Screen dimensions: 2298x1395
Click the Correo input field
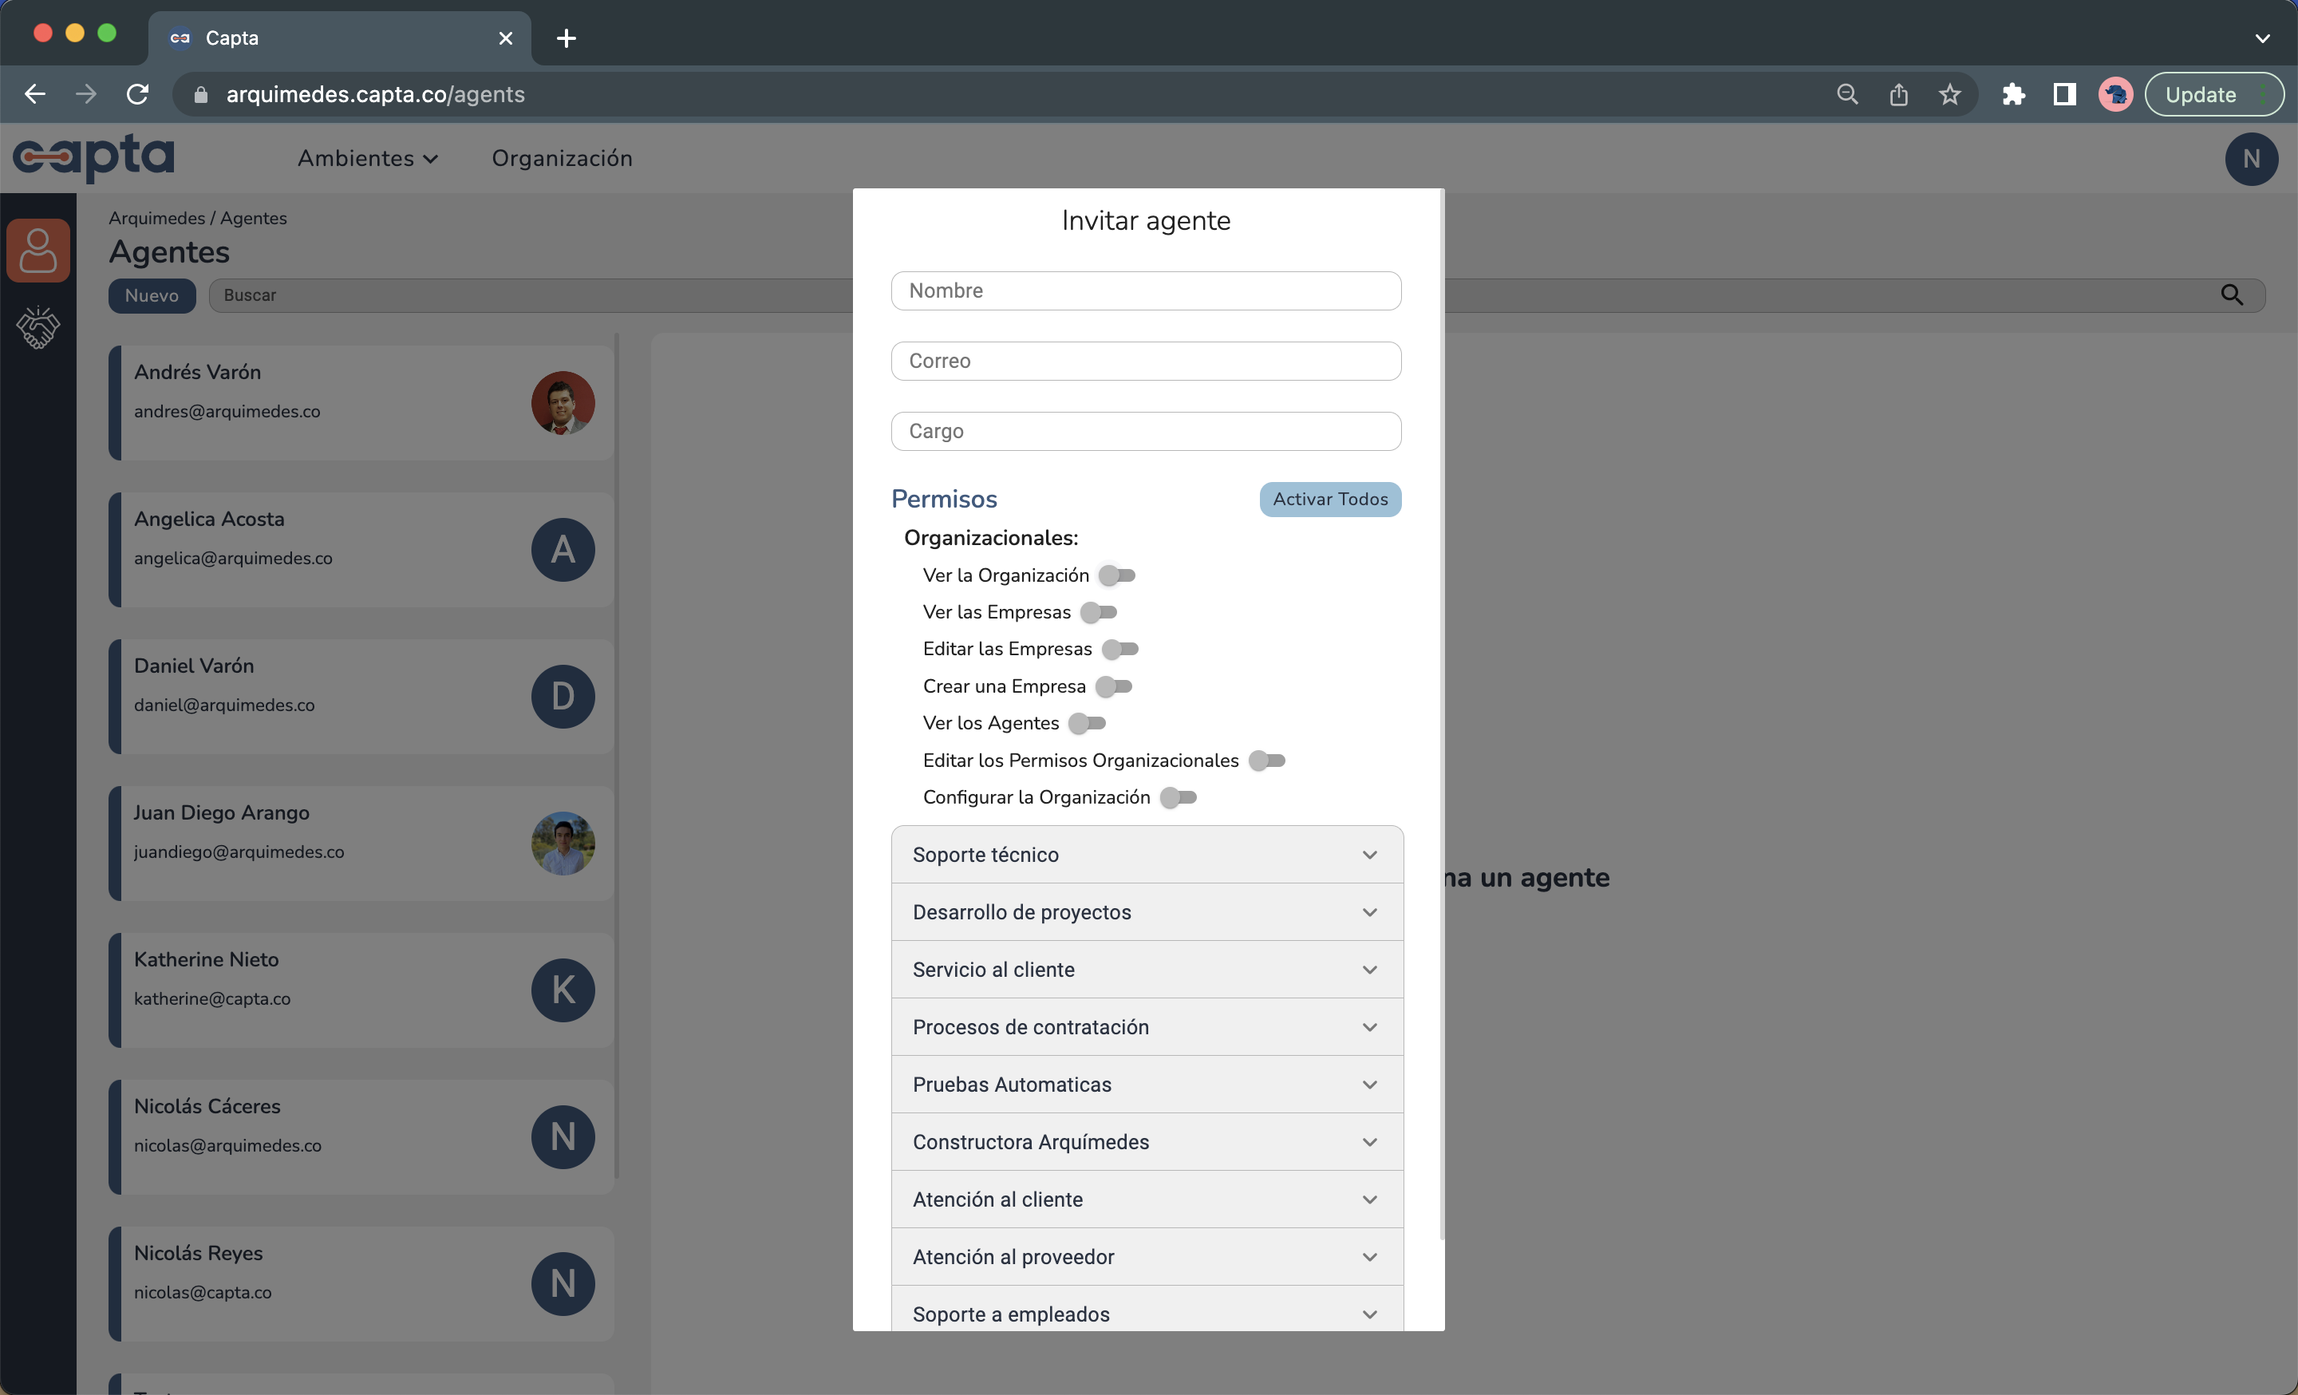click(x=1145, y=361)
